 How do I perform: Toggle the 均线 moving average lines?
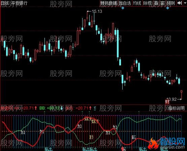coord(137,3)
